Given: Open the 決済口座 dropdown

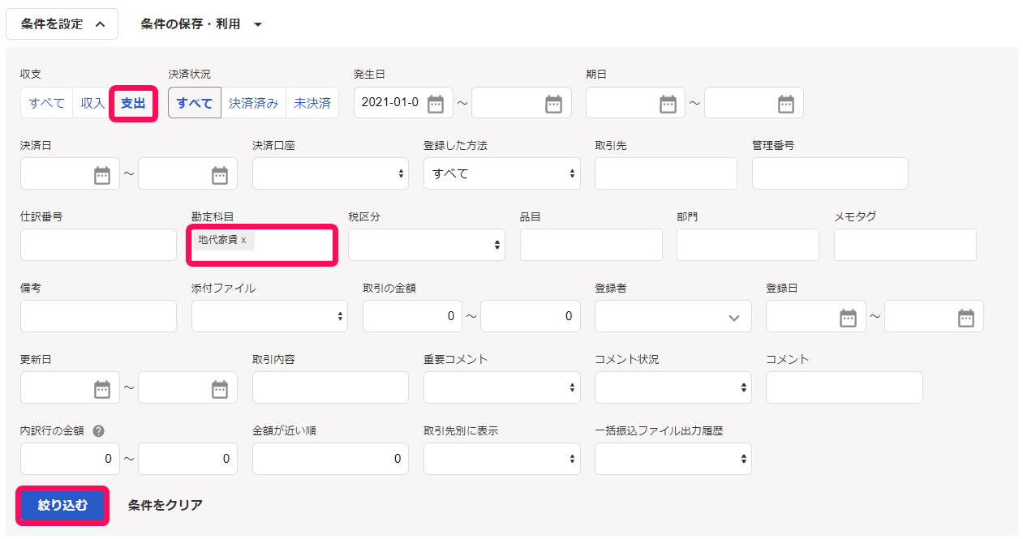Looking at the screenshot, I should click(330, 173).
